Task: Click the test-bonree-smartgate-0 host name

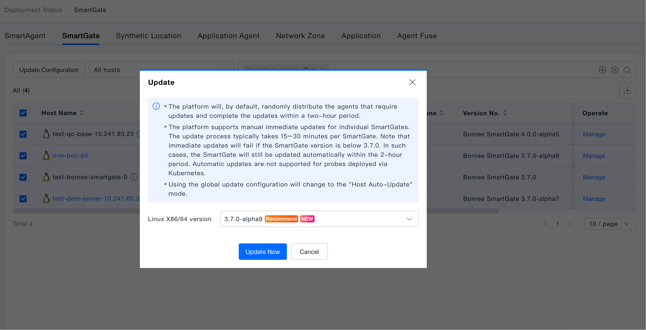Action: coord(90,177)
